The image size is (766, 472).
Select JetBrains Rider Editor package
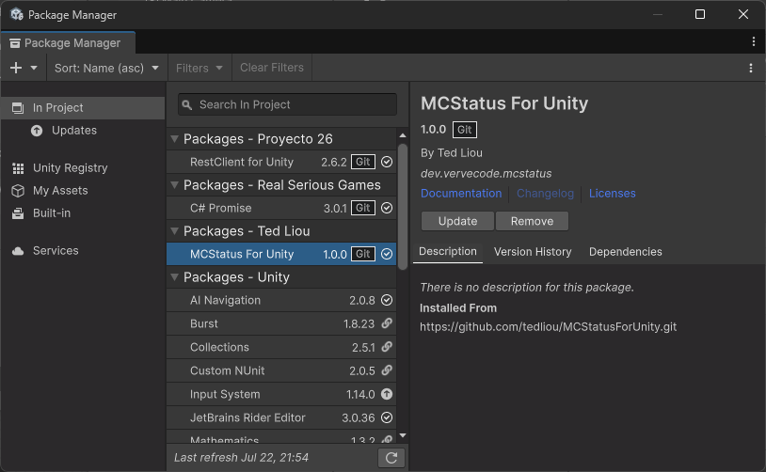click(x=281, y=417)
